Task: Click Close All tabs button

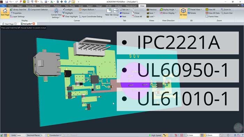Action: [137, 16]
